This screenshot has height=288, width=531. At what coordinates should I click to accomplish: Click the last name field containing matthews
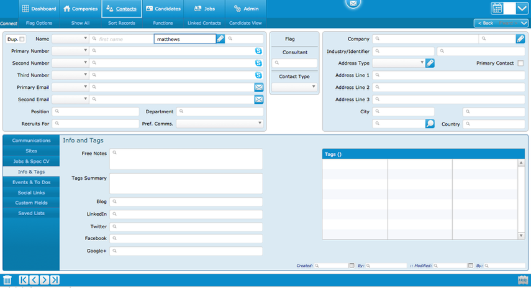click(x=185, y=39)
